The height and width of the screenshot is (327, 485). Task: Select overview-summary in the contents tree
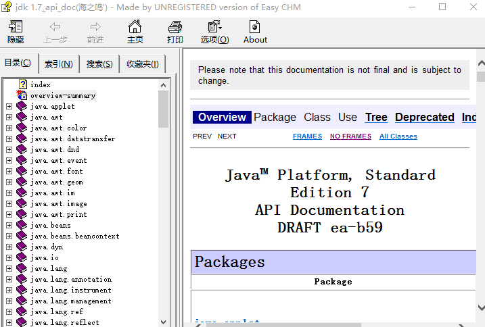pyautogui.click(x=62, y=95)
